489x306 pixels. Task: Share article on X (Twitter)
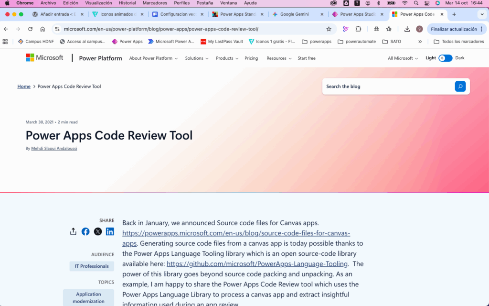98,231
